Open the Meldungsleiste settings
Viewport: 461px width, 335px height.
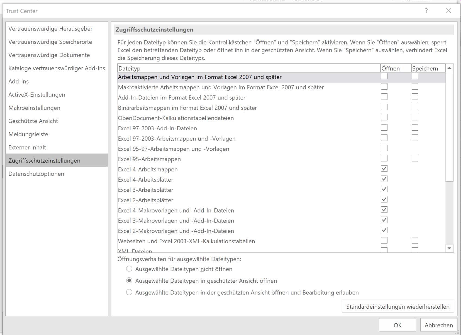[x=57, y=134]
